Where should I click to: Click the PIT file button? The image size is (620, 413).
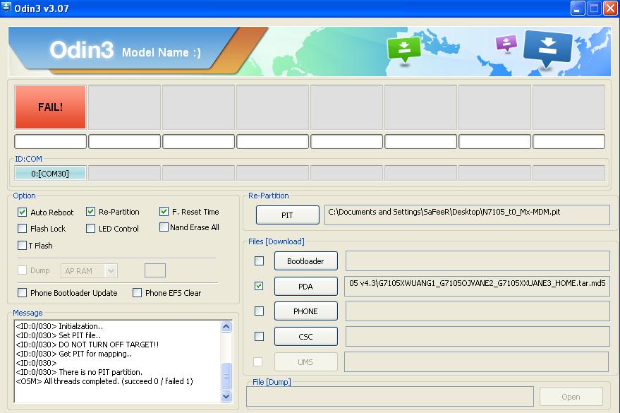(288, 215)
